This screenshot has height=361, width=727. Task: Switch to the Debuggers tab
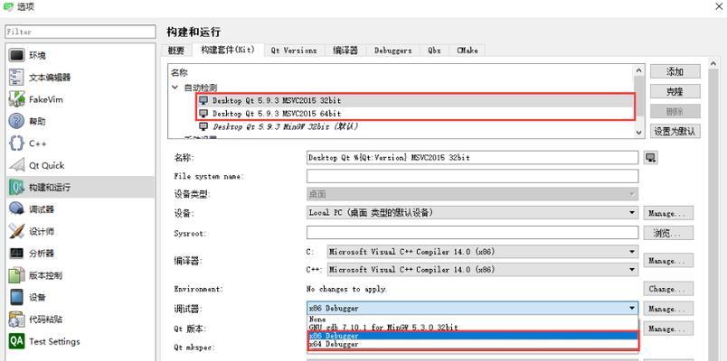pos(392,51)
